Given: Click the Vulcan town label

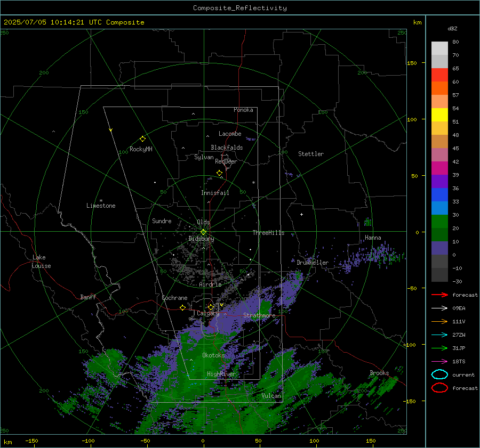Looking at the screenshot, I should (x=271, y=396).
